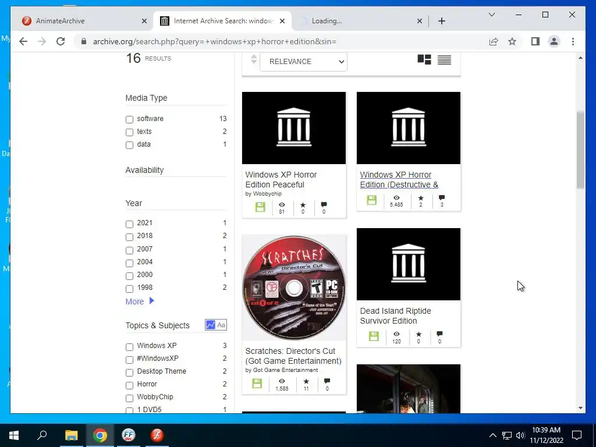The height and width of the screenshot is (447, 596).
Task: Switch to list view
Action: (x=444, y=60)
